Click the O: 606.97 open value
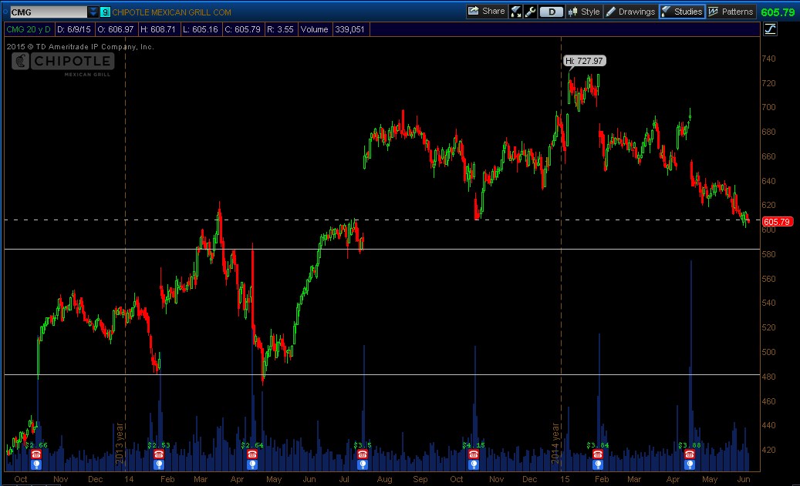The image size is (800, 486). [x=115, y=29]
